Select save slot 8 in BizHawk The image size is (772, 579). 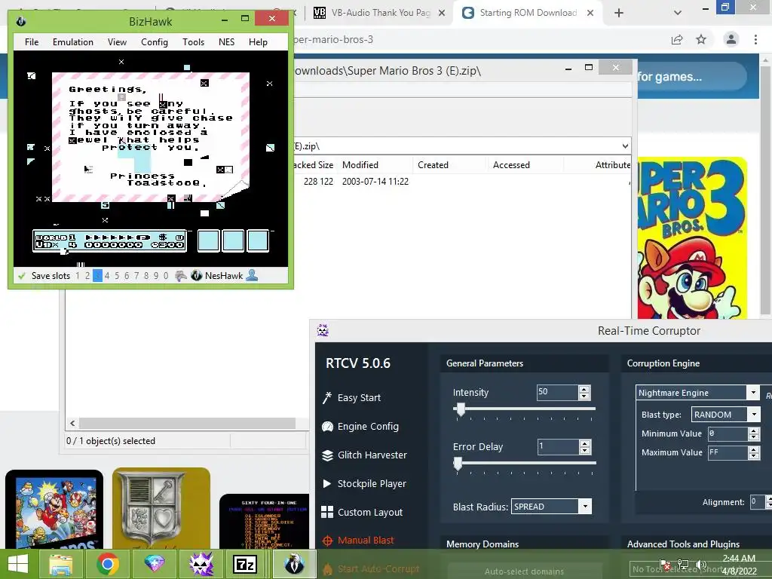pos(146,276)
